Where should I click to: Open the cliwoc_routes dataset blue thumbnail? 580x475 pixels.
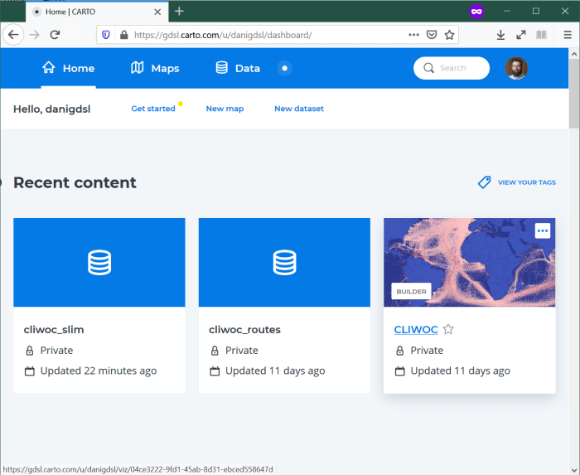point(284,262)
